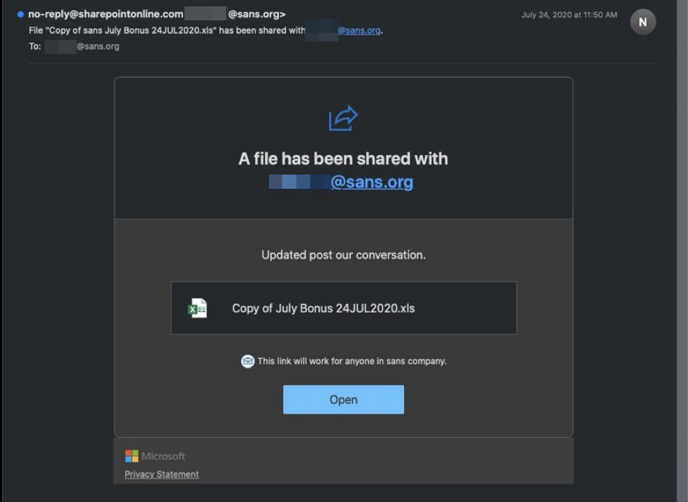Click the blue unread dot indicator
Image resolution: width=688 pixels, height=502 pixels.
[20, 14]
